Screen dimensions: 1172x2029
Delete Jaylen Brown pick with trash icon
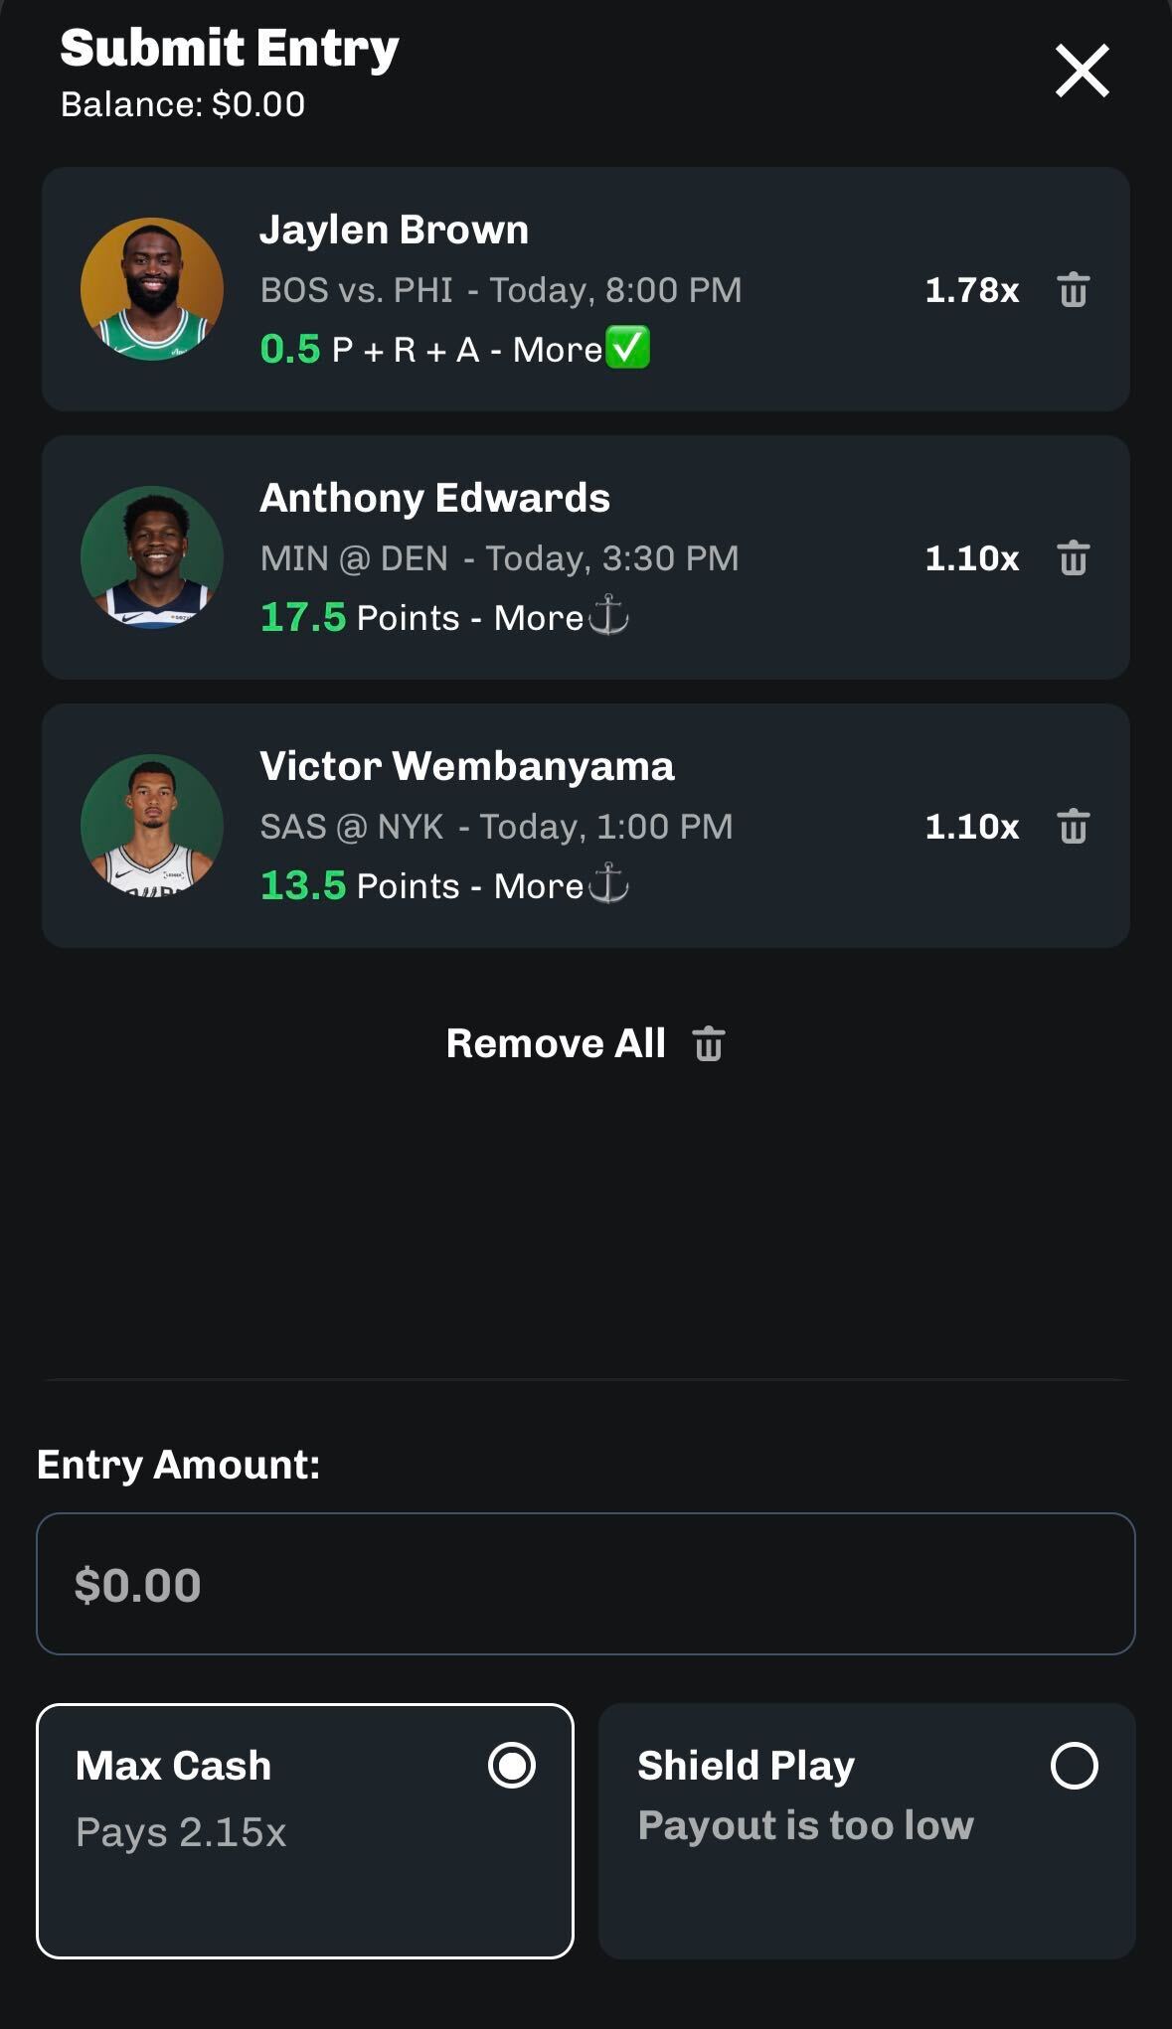pos(1073,290)
